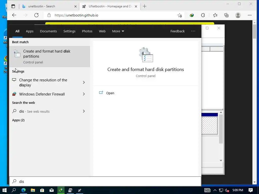
Task: Add this page to favorites star icon
Action: pos(180,15)
